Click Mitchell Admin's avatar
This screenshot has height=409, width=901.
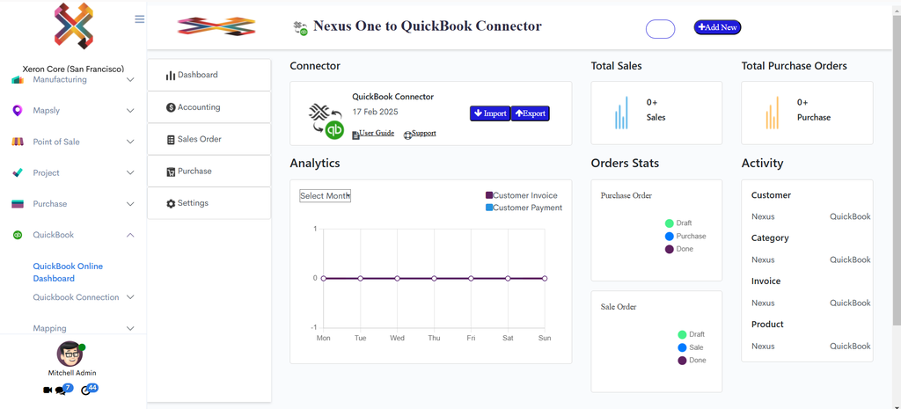click(x=70, y=354)
